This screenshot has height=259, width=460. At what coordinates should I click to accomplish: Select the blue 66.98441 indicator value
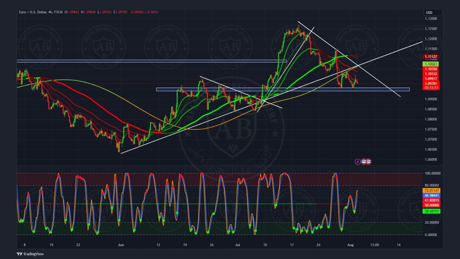point(432,195)
